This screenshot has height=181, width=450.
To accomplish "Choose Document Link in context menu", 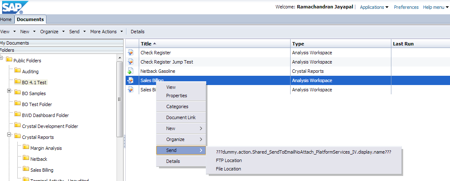I will tap(181, 117).
